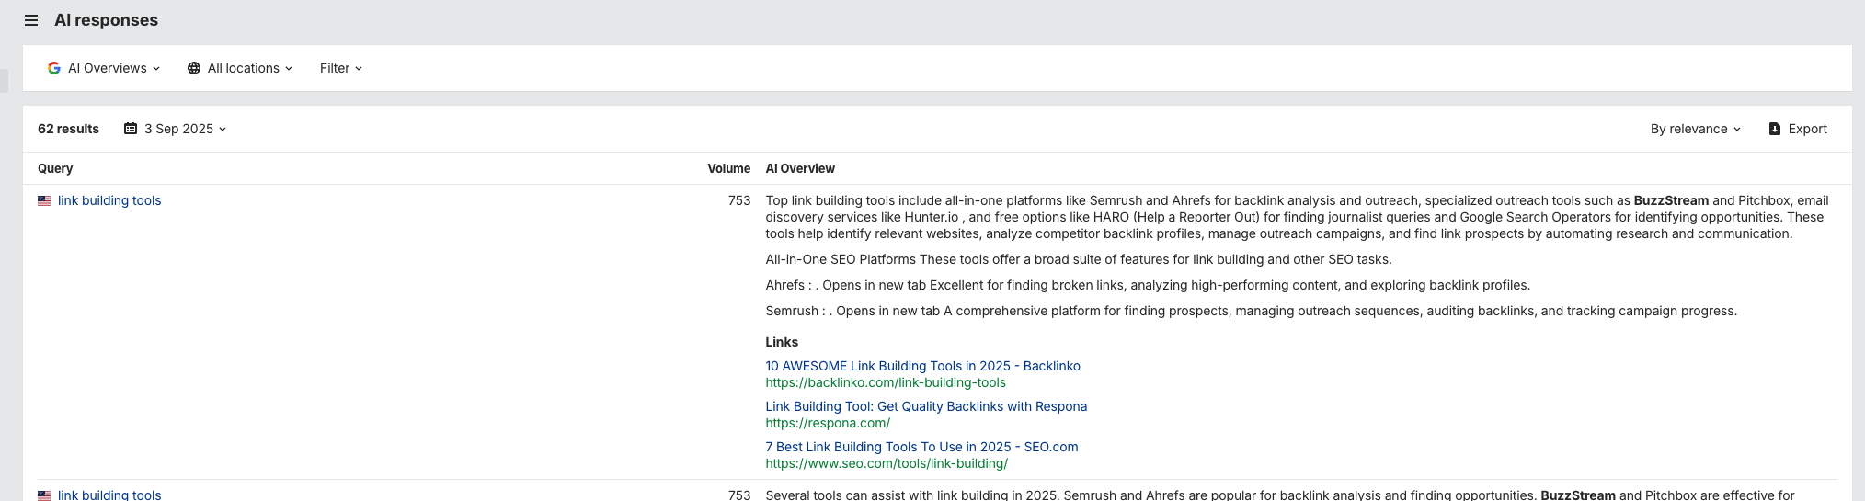This screenshot has width=1865, height=501.
Task: Click the Volume column header
Action: point(728,168)
